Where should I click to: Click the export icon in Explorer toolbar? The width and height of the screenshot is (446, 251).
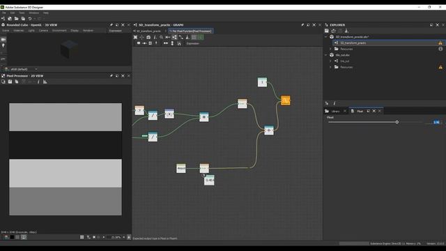pyautogui.click(x=333, y=31)
